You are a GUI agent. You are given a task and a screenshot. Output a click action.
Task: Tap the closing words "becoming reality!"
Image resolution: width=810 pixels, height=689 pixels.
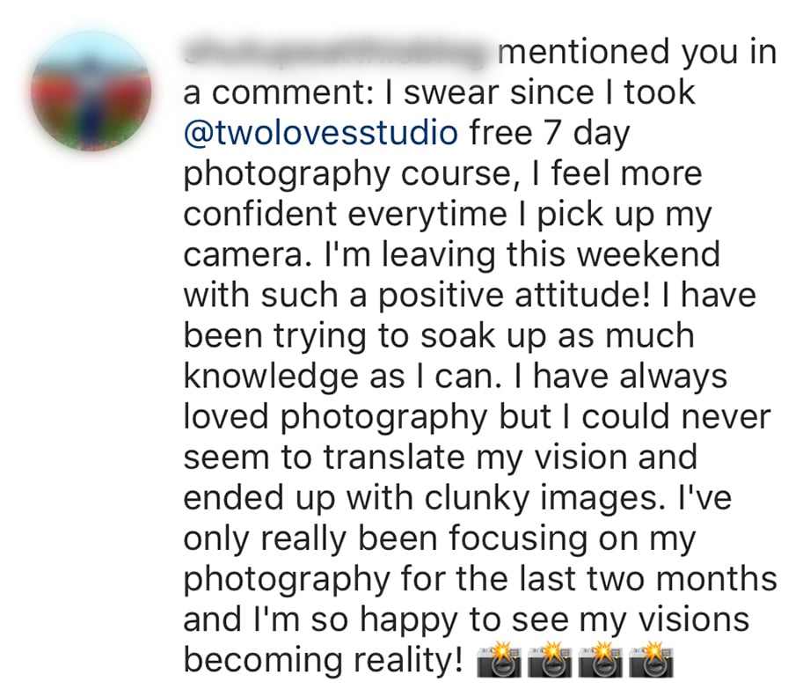tap(323, 659)
